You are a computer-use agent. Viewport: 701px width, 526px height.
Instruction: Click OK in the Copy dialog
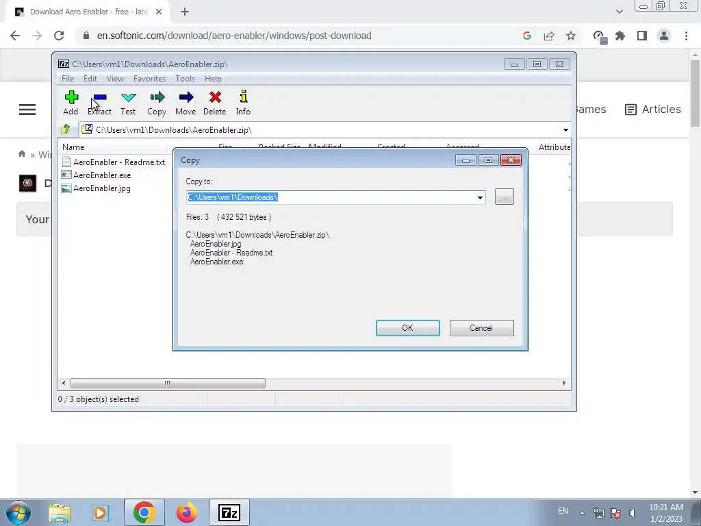(x=408, y=328)
